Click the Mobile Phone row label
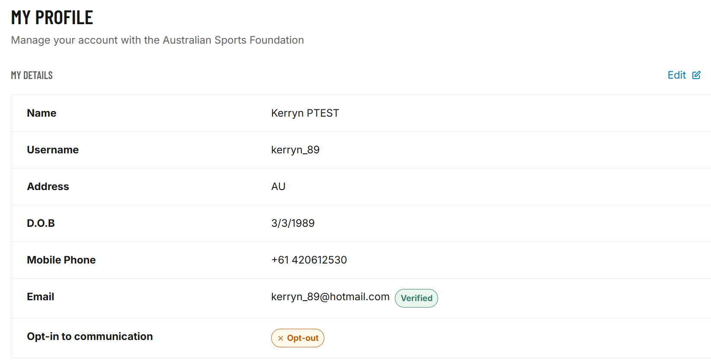711x362 pixels. pos(61,260)
